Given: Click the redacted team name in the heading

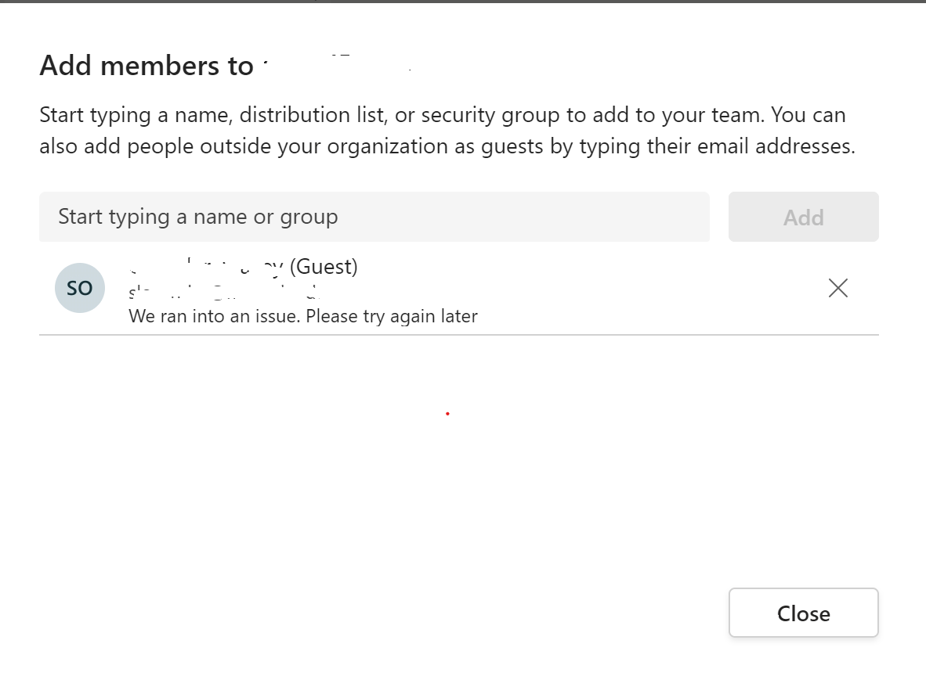Looking at the screenshot, I should 337,66.
